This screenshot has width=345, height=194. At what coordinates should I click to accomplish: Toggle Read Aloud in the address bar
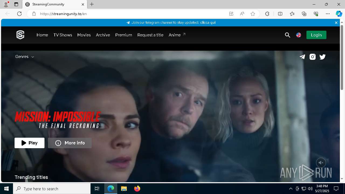242,14
